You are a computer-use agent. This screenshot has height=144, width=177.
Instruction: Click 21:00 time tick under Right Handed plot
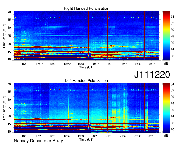109,64
